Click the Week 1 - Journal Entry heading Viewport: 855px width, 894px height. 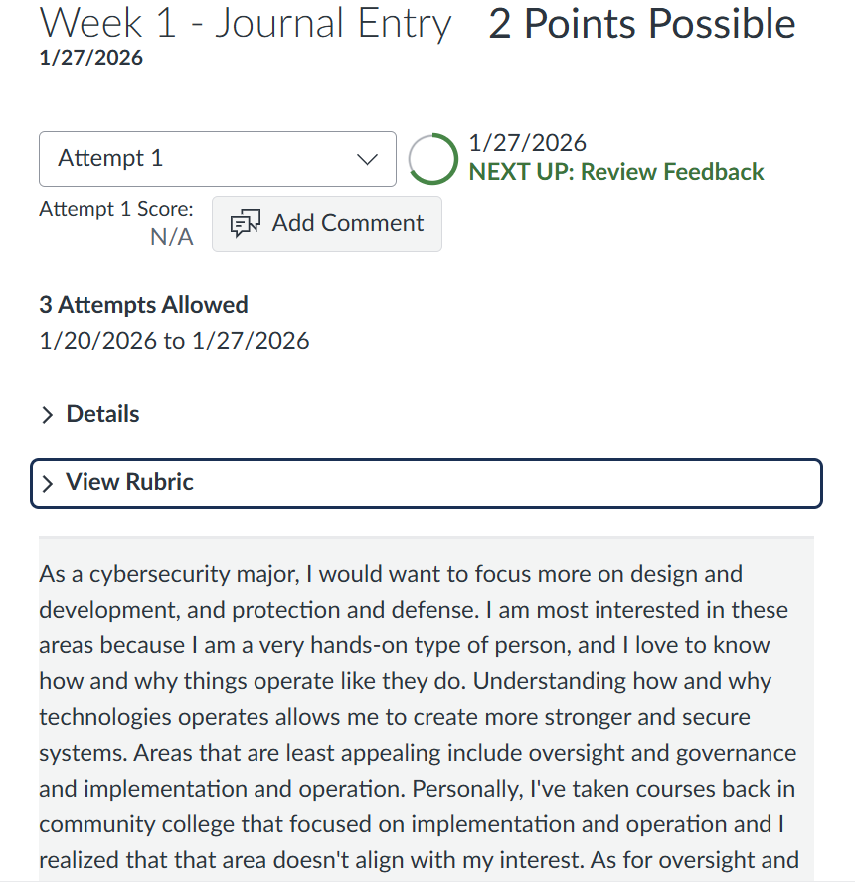tap(246, 24)
